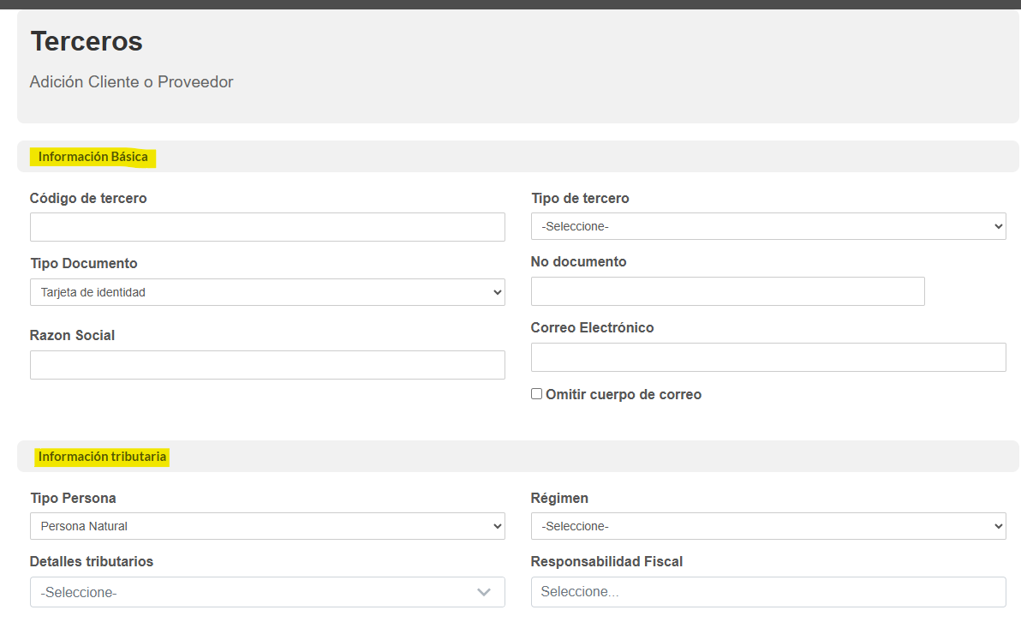The image size is (1021, 634).
Task: Open the Tipo Persona dropdown
Action: tap(267, 526)
